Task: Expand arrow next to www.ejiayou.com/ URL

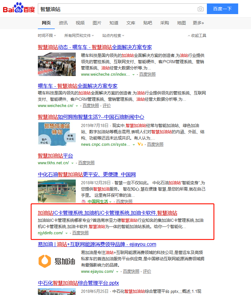Action: point(117,272)
